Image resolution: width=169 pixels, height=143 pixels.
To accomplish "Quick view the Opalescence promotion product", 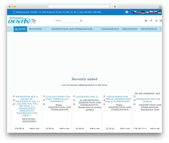I will 14,104.
